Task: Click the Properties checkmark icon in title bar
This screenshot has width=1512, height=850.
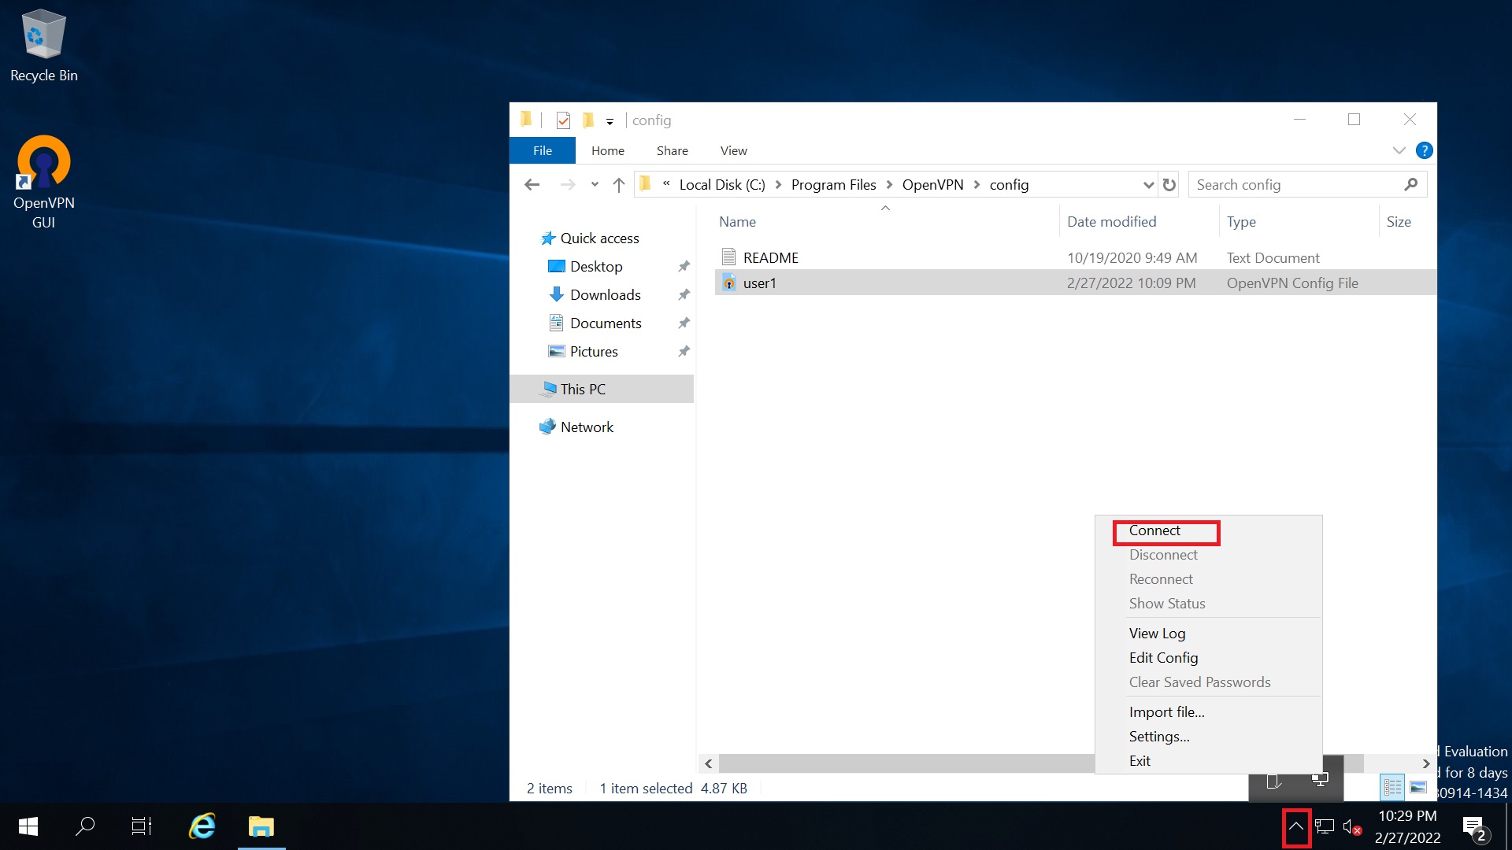Action: click(x=563, y=120)
